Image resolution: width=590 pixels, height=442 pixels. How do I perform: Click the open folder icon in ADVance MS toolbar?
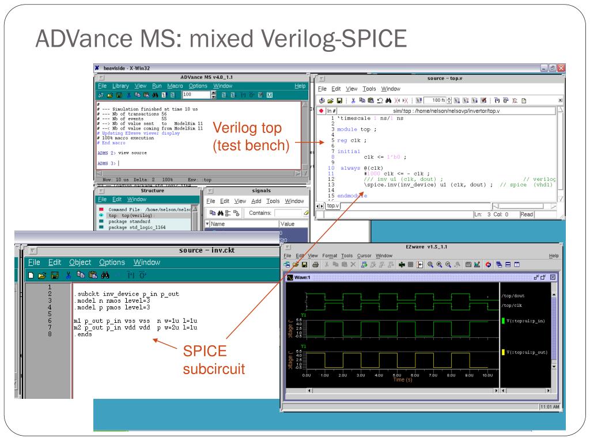(x=110, y=95)
